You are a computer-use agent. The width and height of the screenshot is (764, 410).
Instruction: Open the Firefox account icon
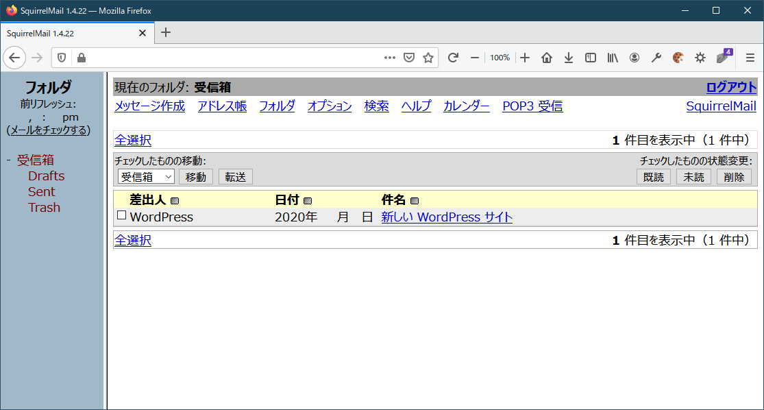[634, 58]
